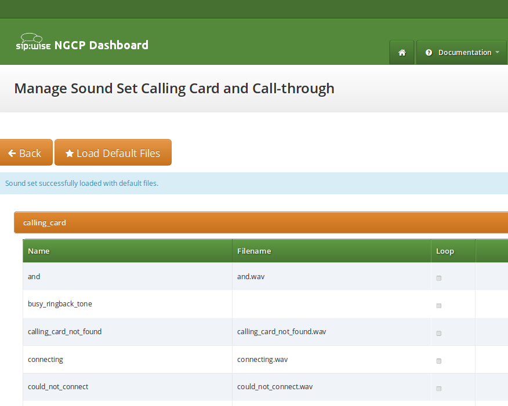Click the Name column header

click(39, 251)
